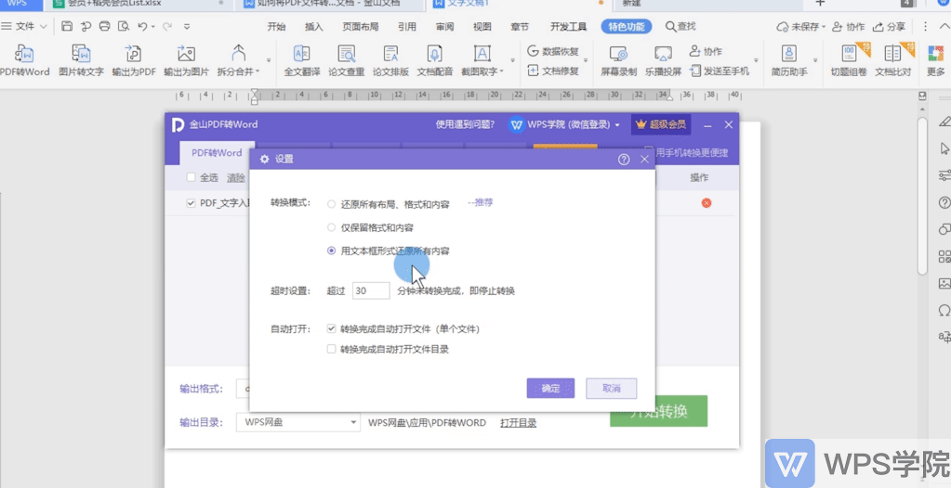This screenshot has width=951, height=488.
Task: Select 还原所有布局、格式和内容 radio option
Action: point(331,204)
